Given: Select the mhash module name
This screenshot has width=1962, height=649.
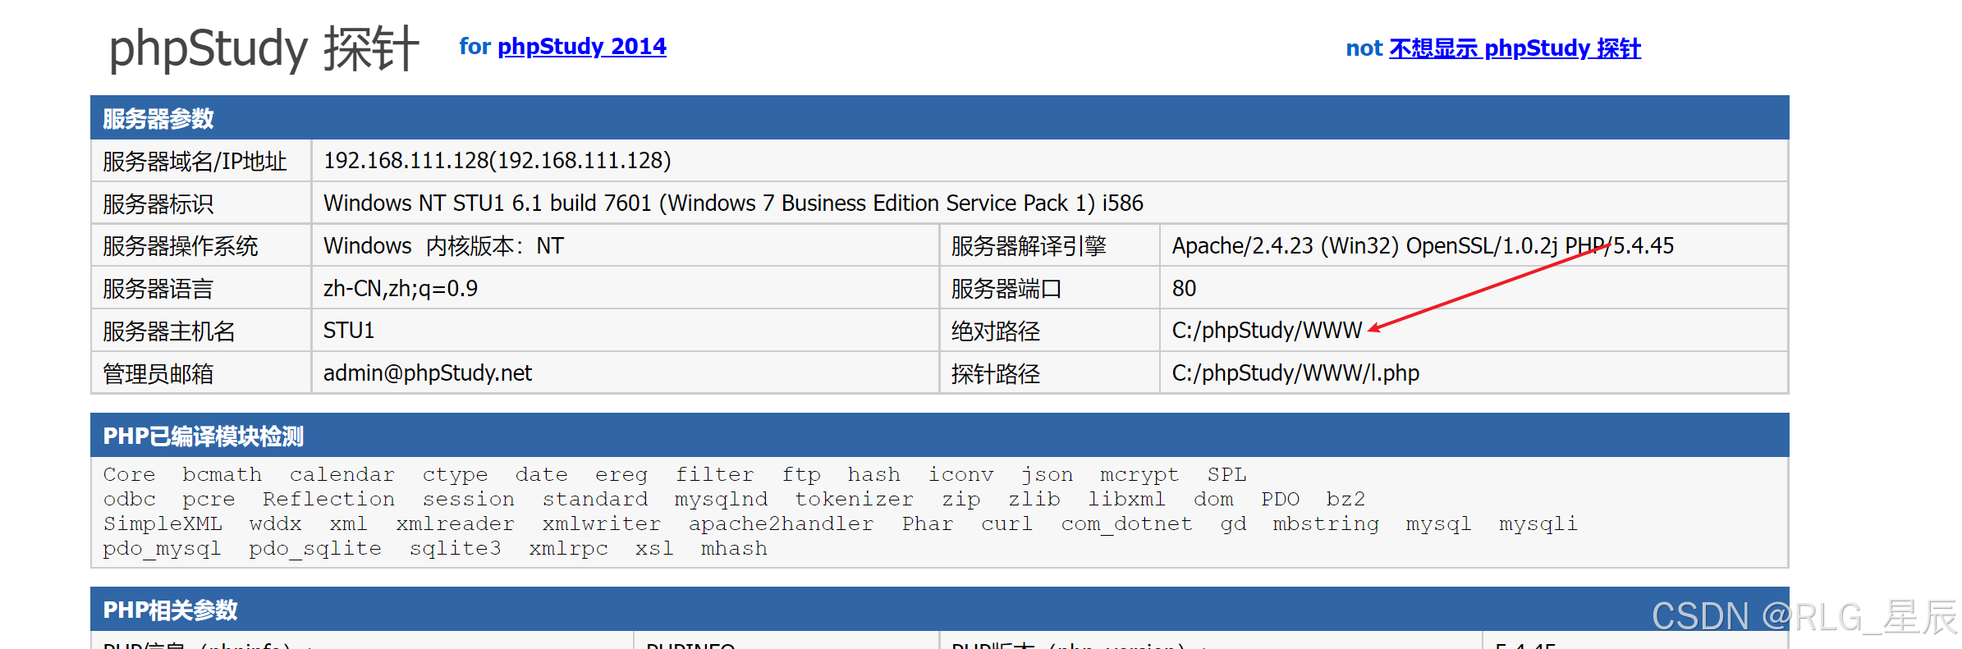Looking at the screenshot, I should pos(734,549).
